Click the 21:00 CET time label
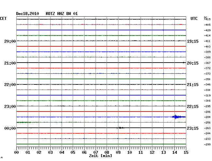This screenshot has height=161, width=212. click(x=10, y=63)
